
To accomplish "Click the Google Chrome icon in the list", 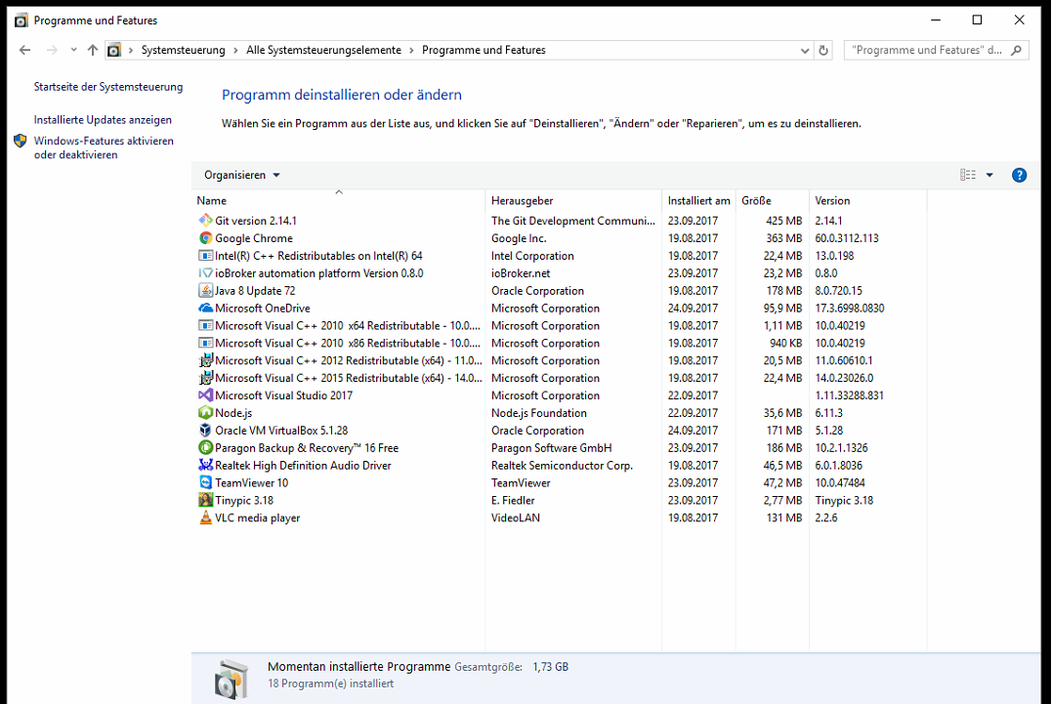I will [205, 238].
